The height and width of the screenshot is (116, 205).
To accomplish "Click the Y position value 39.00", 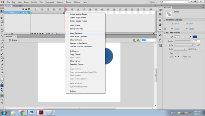I will (191, 24).
